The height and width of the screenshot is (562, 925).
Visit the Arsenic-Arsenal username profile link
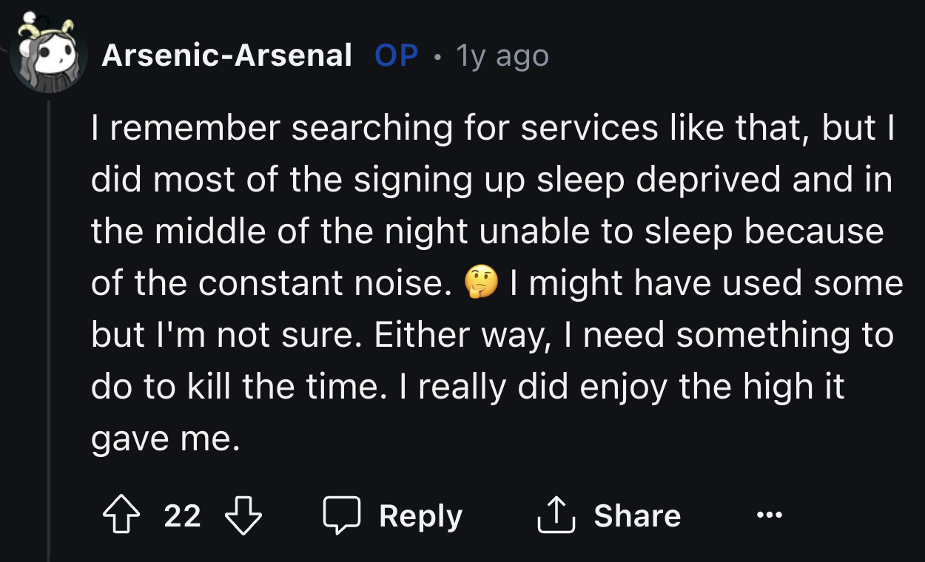tap(226, 55)
